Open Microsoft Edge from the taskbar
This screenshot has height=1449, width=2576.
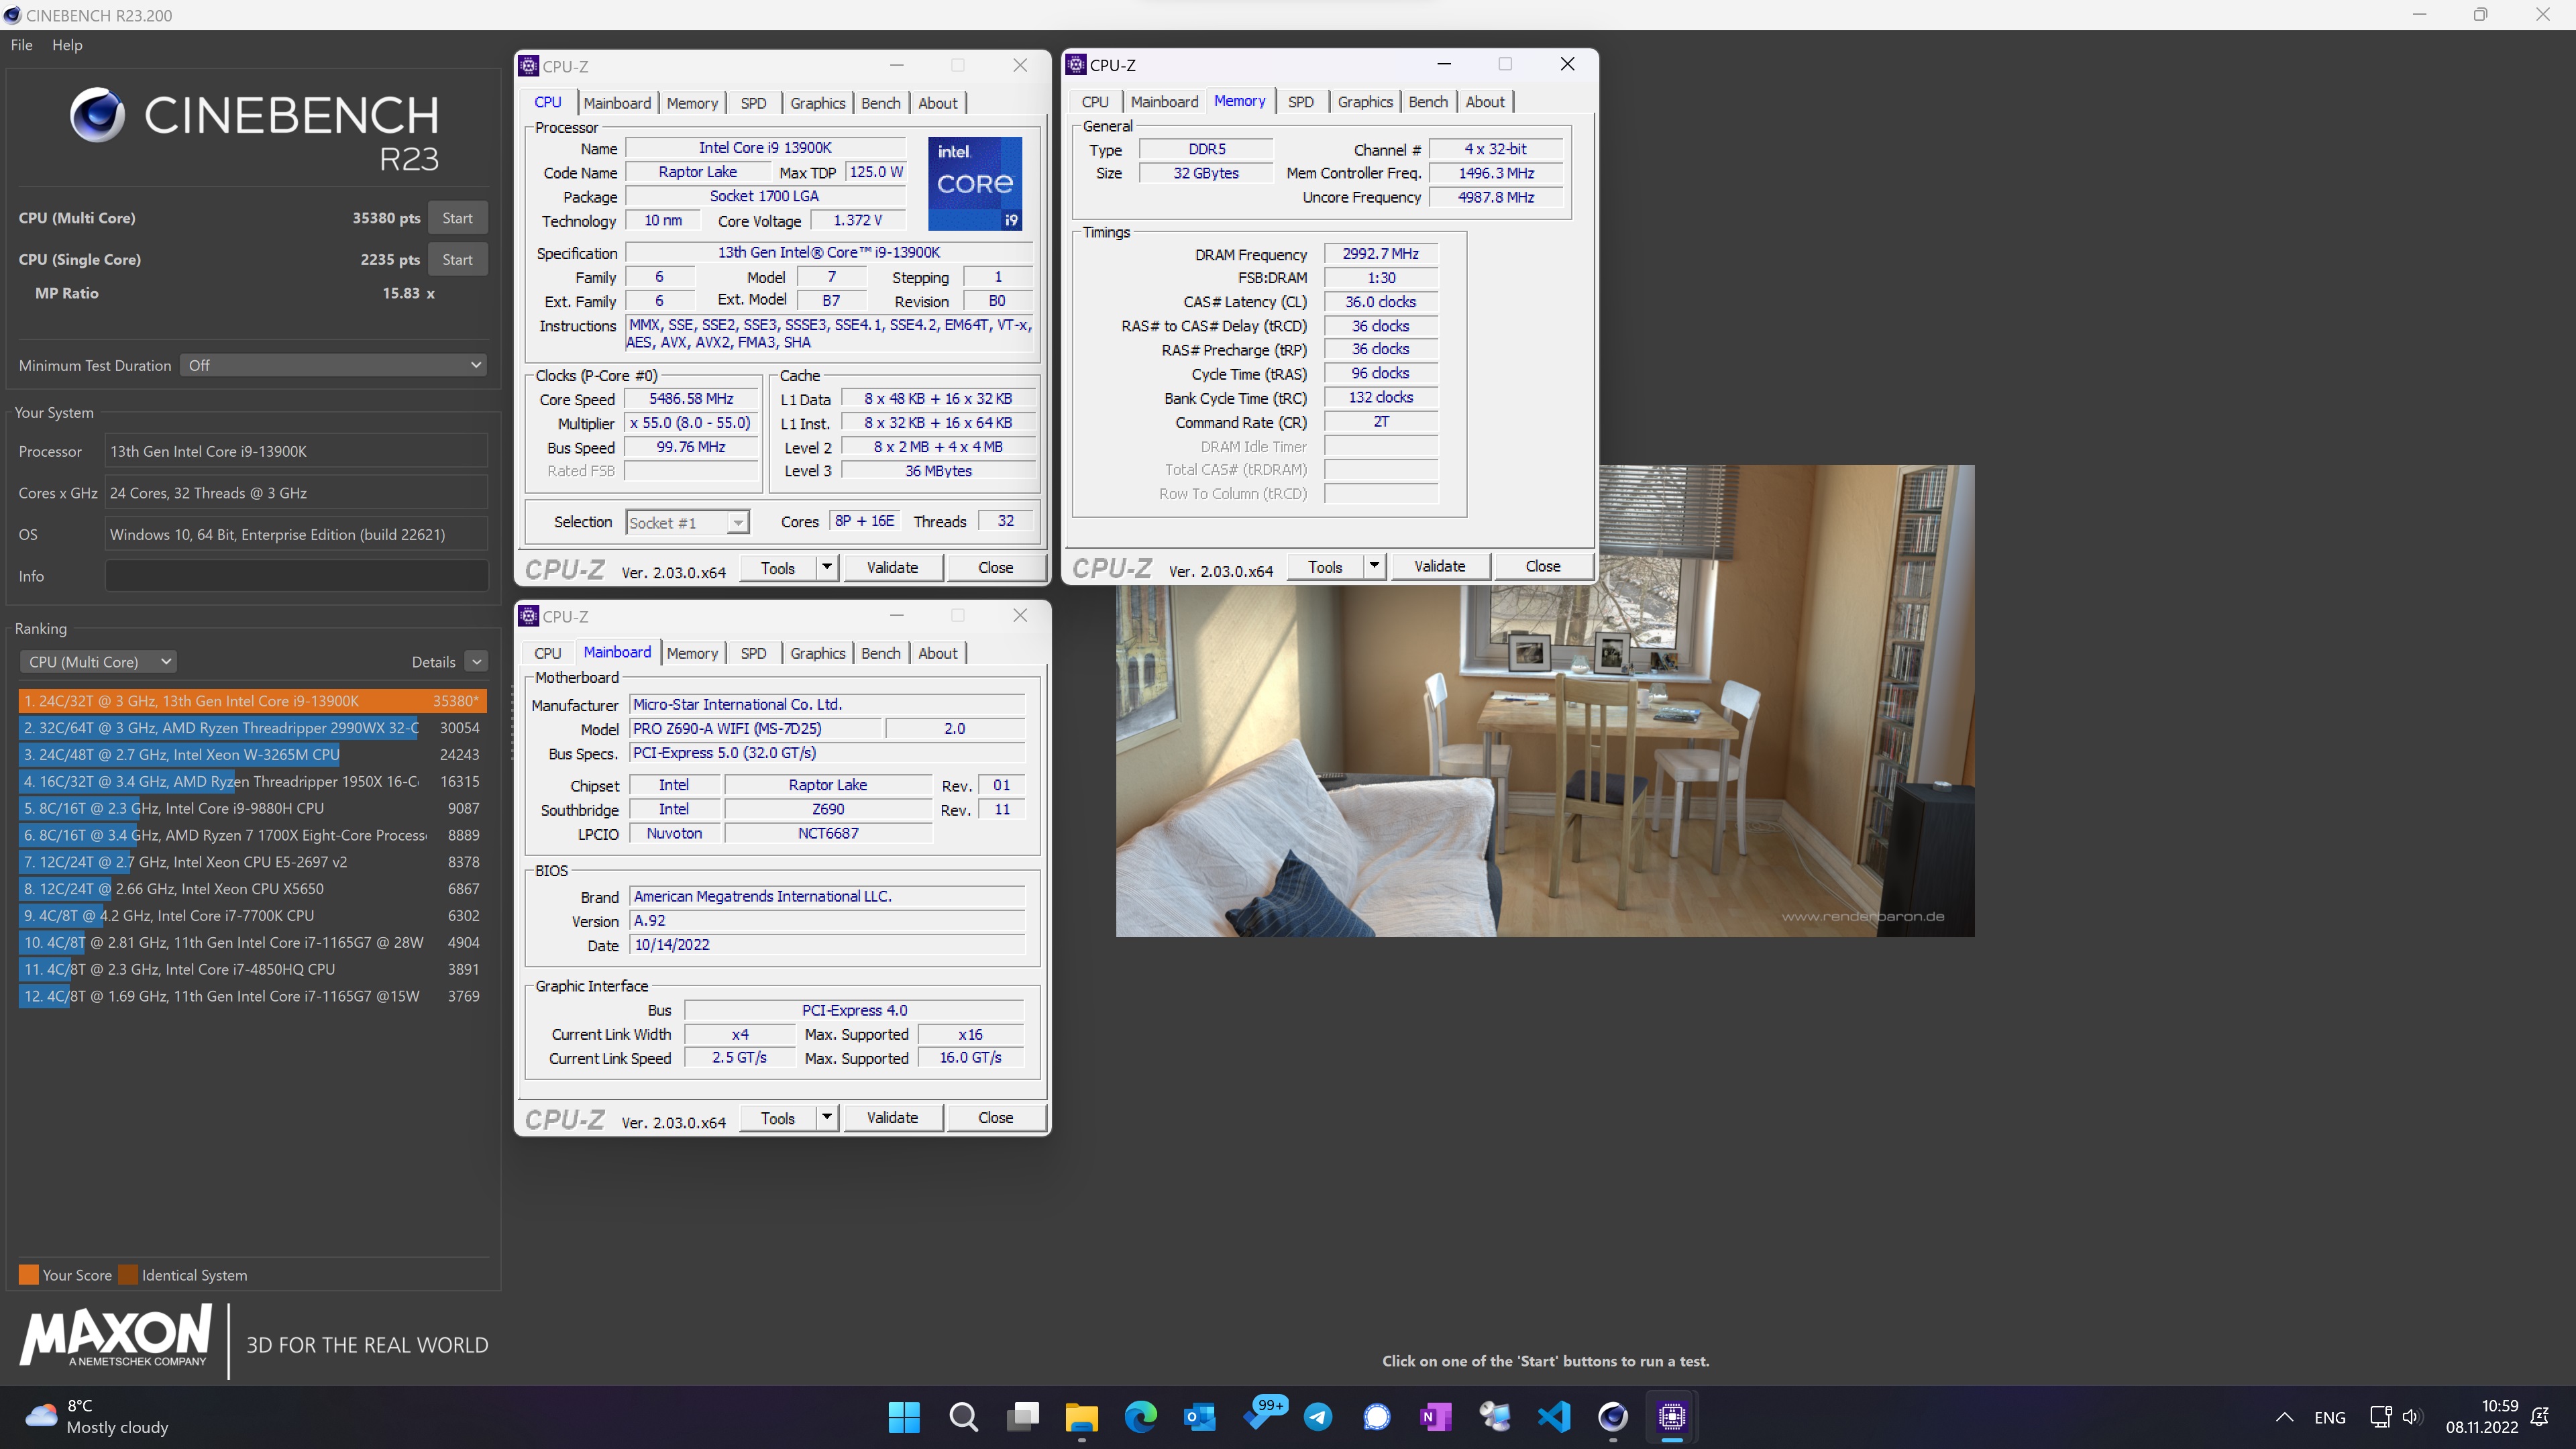coord(1140,1416)
